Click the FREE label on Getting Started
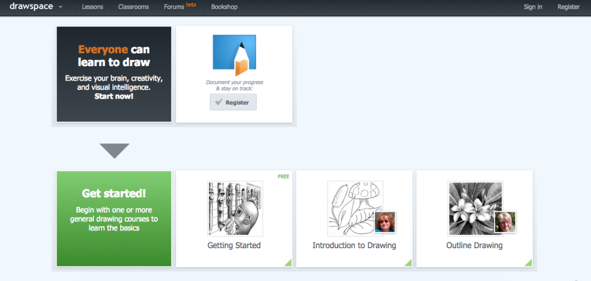 pos(283,176)
